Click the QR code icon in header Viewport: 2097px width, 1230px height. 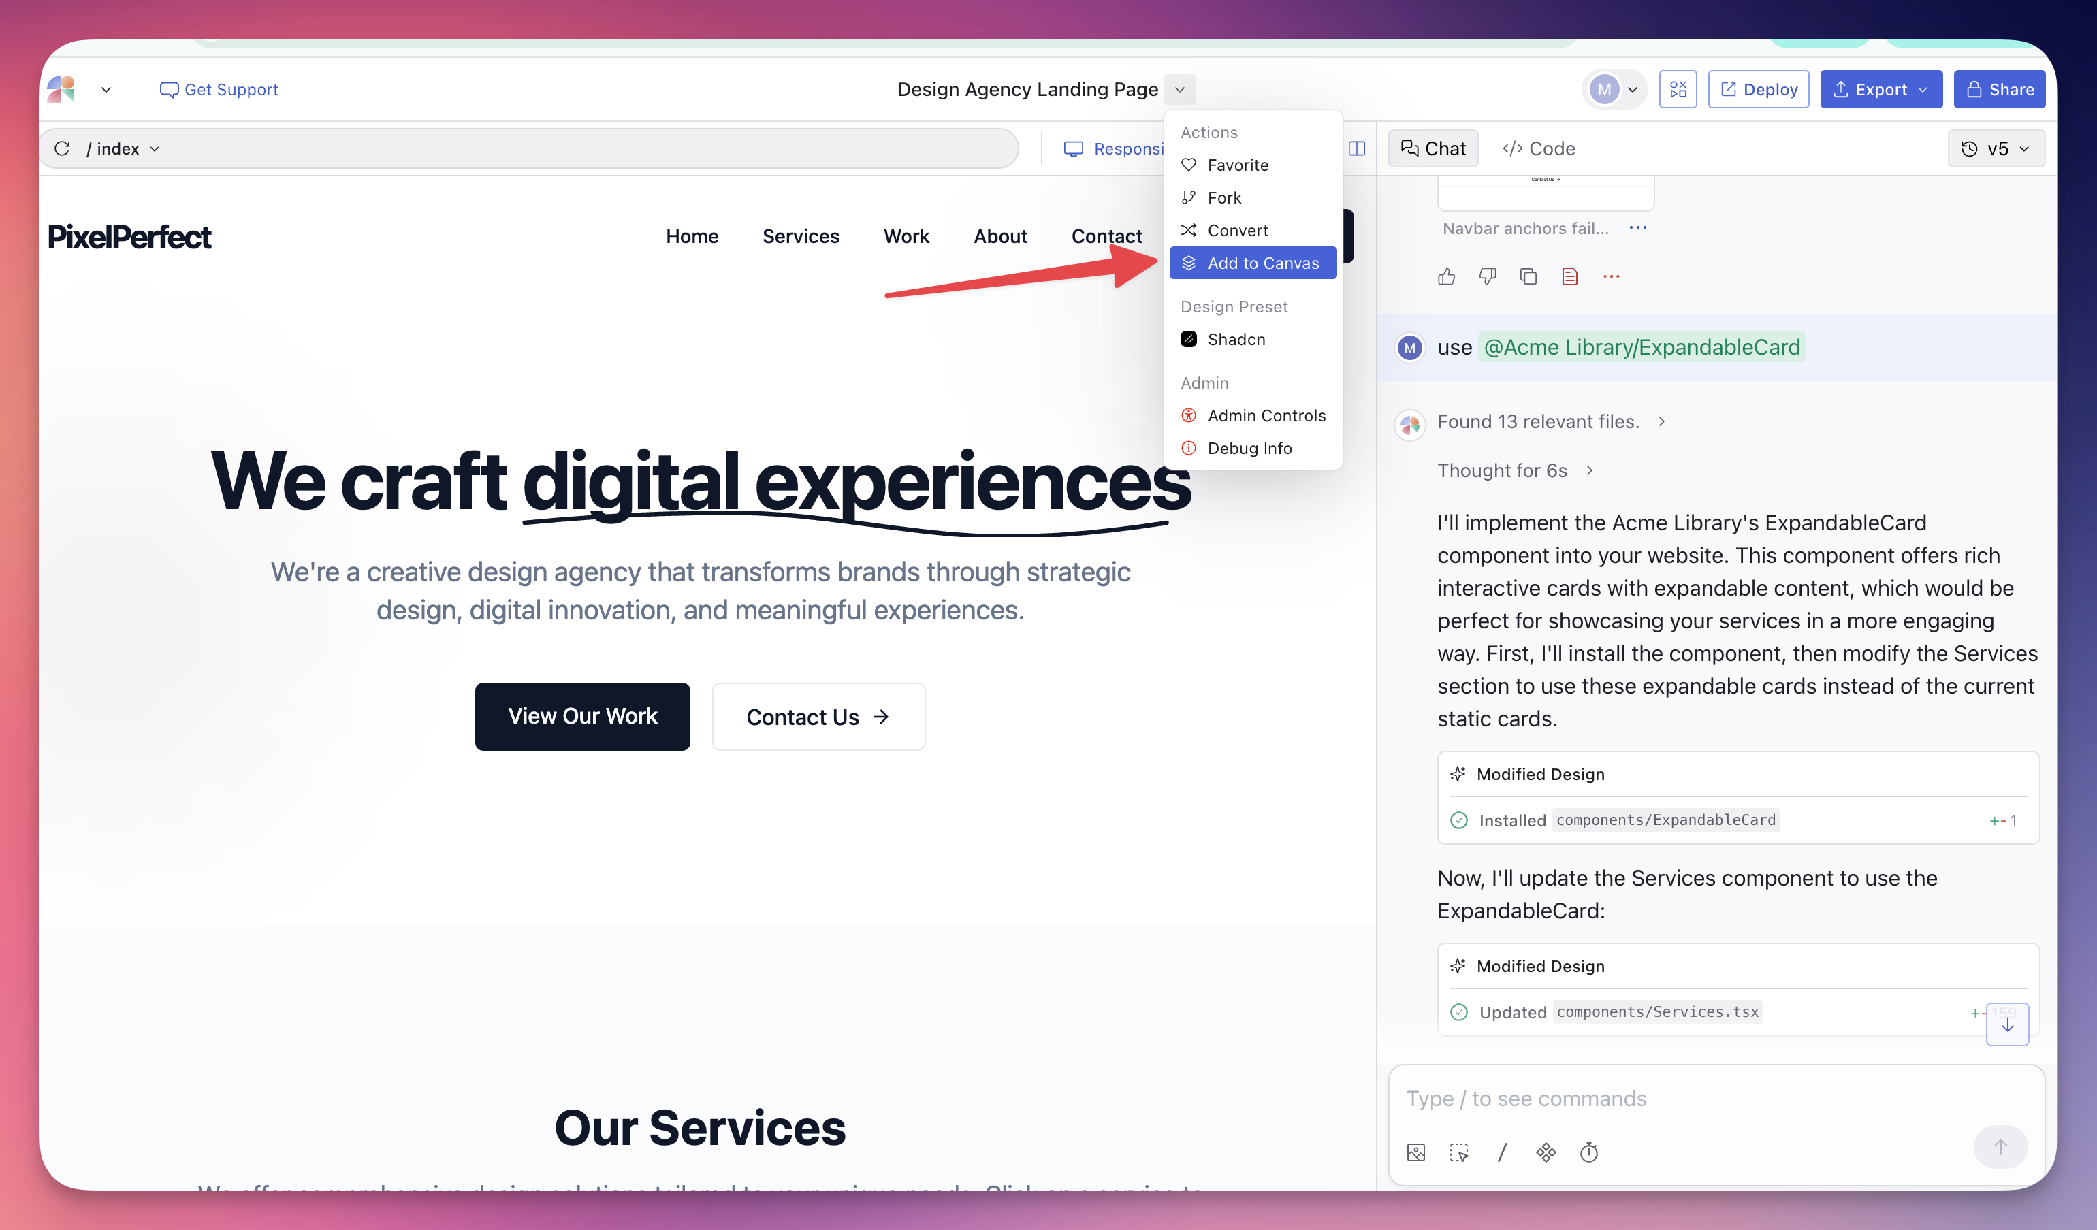click(x=1678, y=89)
